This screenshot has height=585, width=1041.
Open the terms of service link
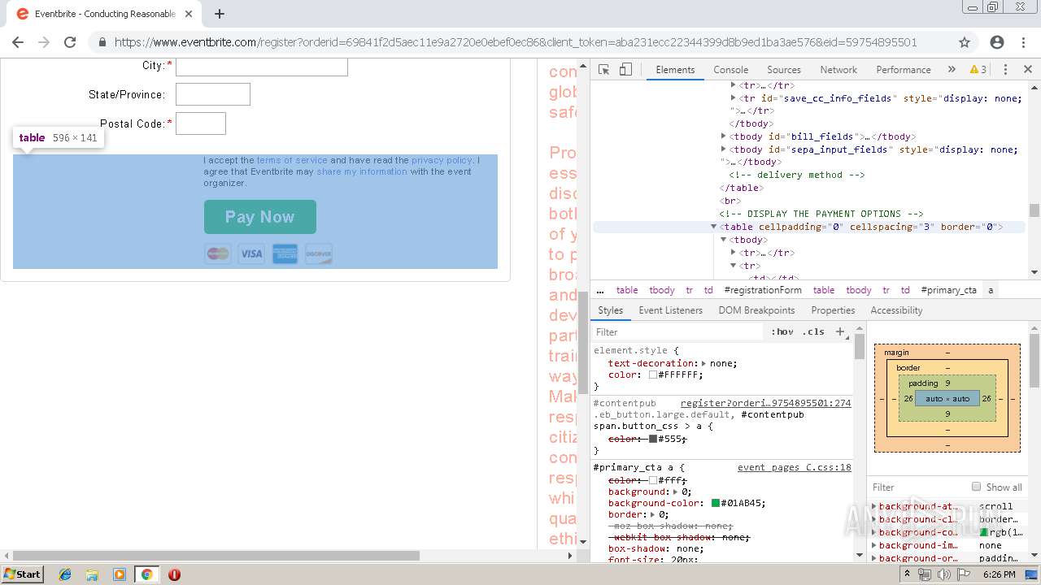pos(292,160)
